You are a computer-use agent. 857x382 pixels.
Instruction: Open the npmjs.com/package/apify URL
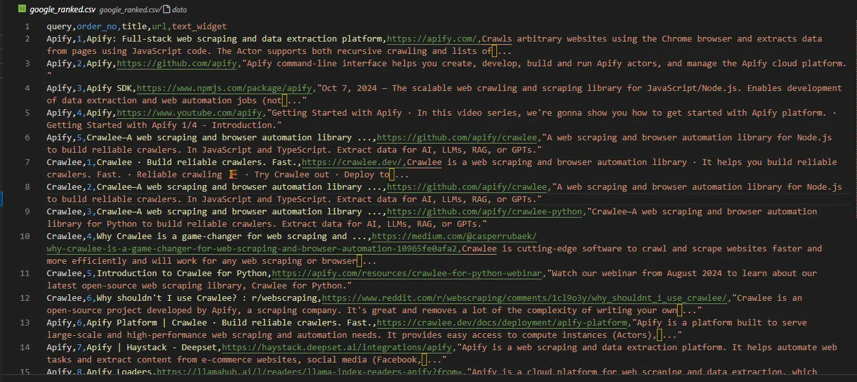[225, 88]
